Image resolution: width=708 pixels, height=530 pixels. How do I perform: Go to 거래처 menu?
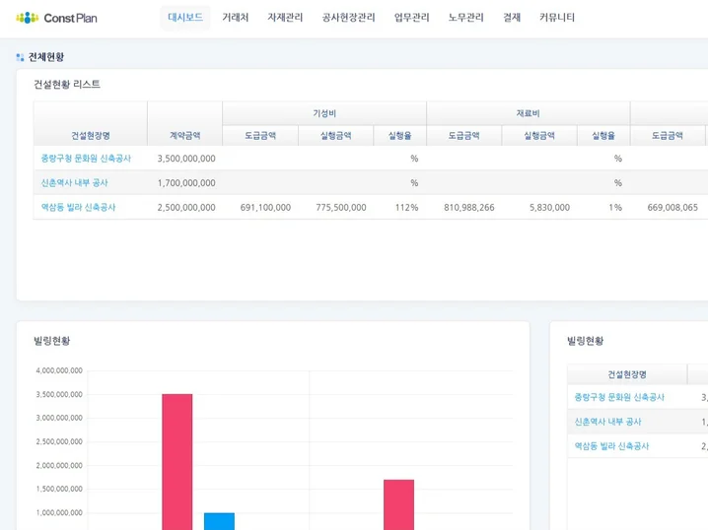tap(235, 18)
